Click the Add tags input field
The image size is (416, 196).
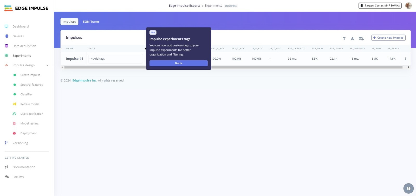click(116, 59)
